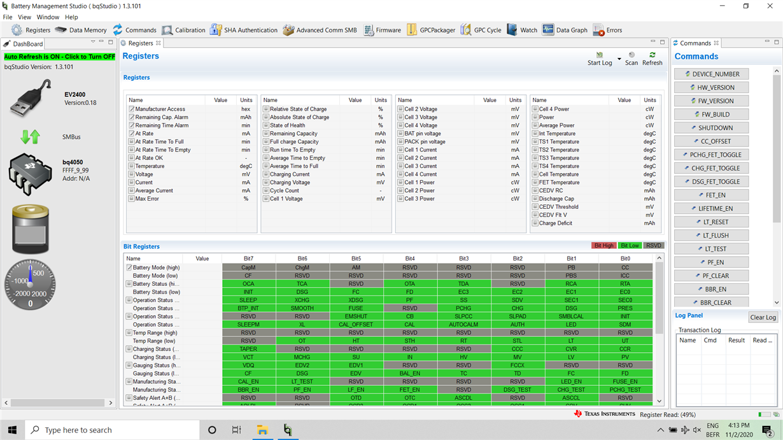Image resolution: width=783 pixels, height=440 pixels.
Task: Click the EV2400 USB adapter icon
Action: [x=30, y=97]
